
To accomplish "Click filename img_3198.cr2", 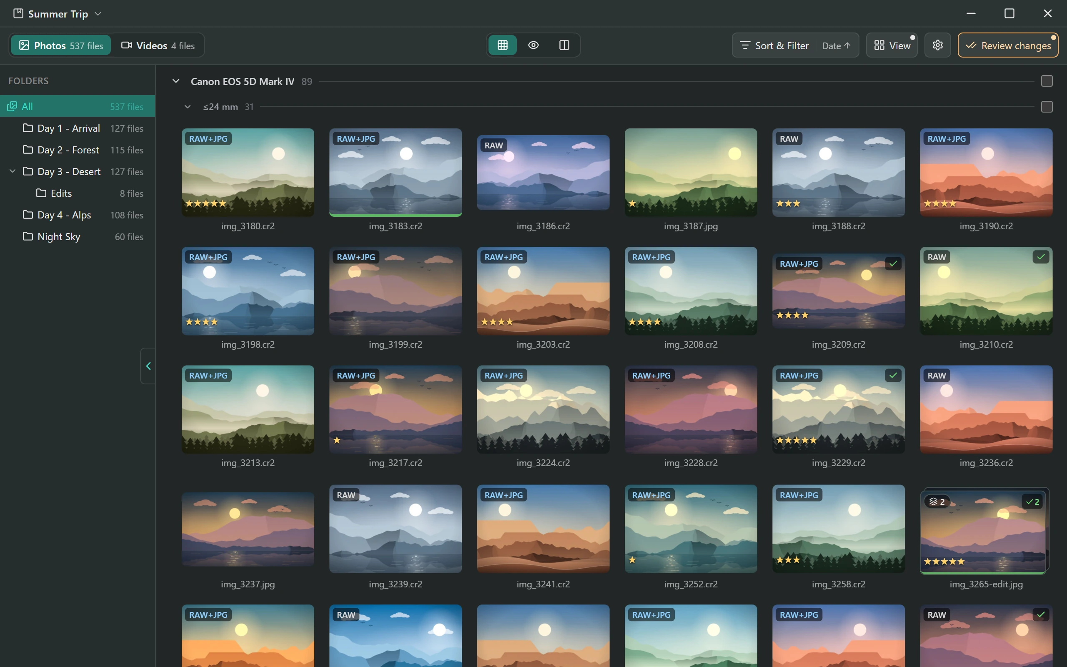I will 248,344.
